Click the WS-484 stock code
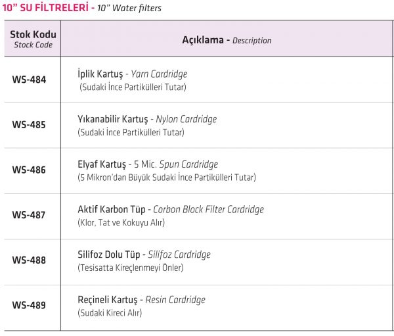394x336 pixels. pyautogui.click(x=29, y=80)
